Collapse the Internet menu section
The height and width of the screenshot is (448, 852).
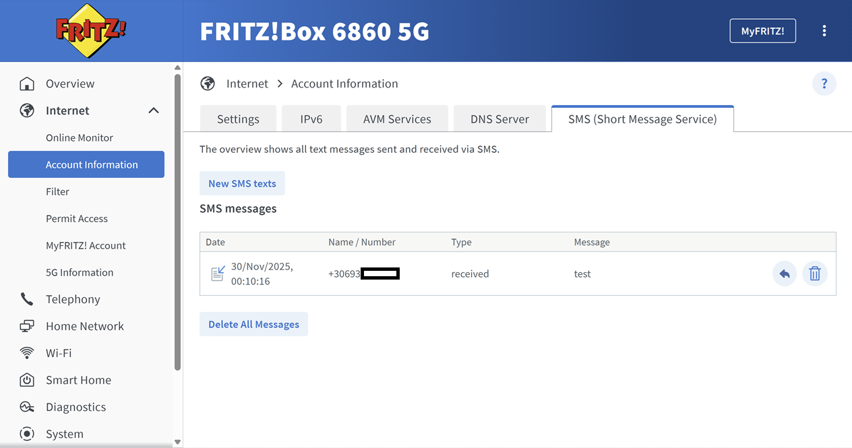point(154,110)
